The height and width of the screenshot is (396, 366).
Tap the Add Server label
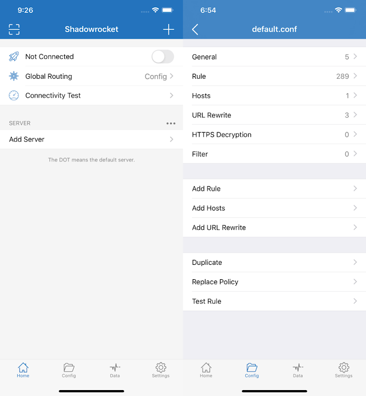tap(27, 140)
